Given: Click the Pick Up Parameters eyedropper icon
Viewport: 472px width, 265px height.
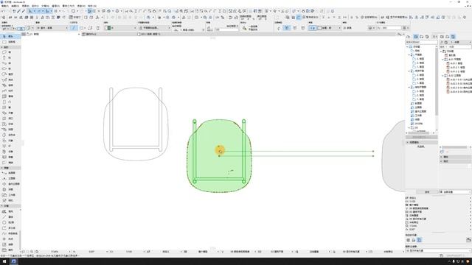Looking at the screenshot, I should [x=19, y=11].
